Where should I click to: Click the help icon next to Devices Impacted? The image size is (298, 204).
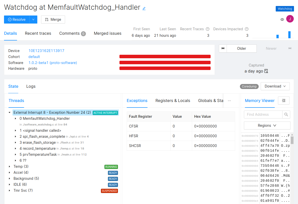click(247, 29)
